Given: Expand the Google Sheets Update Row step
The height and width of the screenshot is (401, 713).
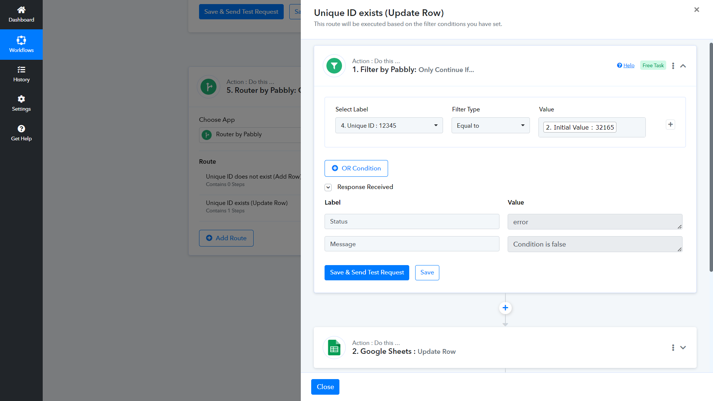Looking at the screenshot, I should click(x=683, y=348).
